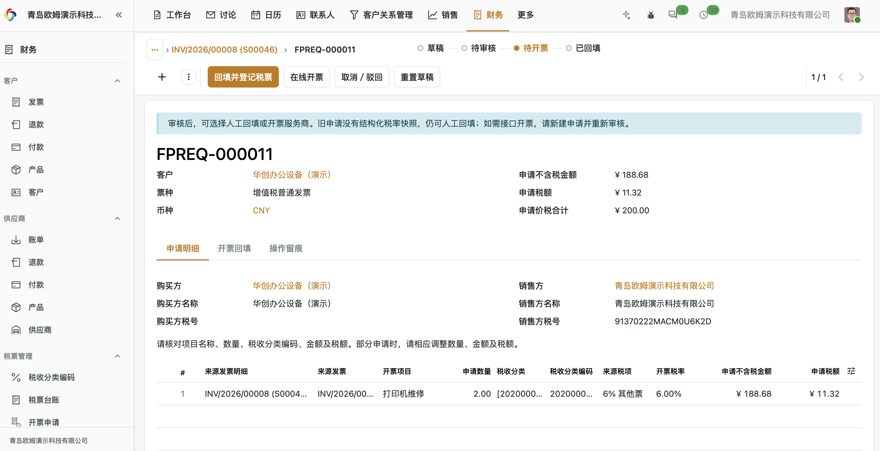Viewport: 880px width, 451px height.
Task: Open 产品 under the 客户 section
Action: pyautogui.click(x=36, y=169)
